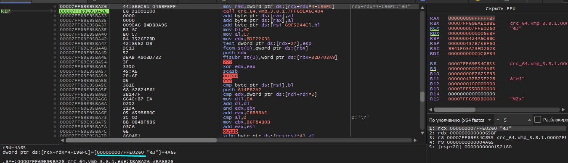Toggle the Разблокиро checkbox
The image size is (568, 163).
537,120
